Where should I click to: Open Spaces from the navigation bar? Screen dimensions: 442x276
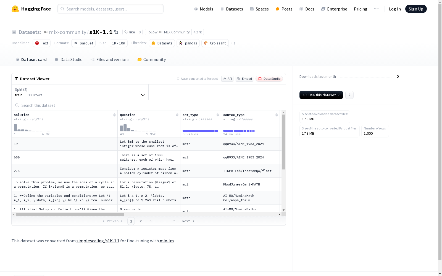[x=259, y=9]
